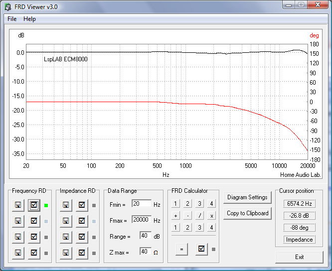This screenshot has width=332, height=271.
Task: Click third row gray swatch in Frequency RD
Action: pyautogui.click(x=46, y=237)
